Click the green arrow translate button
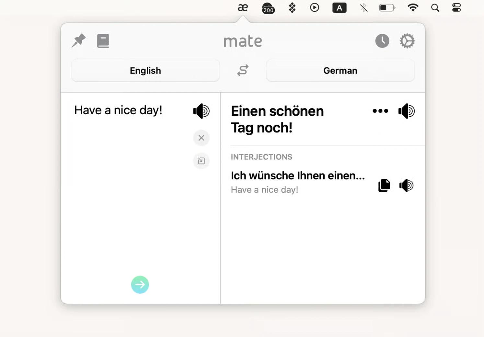This screenshot has height=337, width=484. 140,285
